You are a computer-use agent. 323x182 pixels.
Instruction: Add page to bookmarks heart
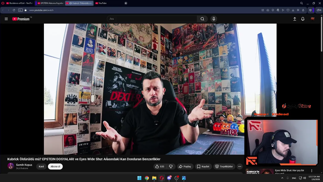pos(288,10)
